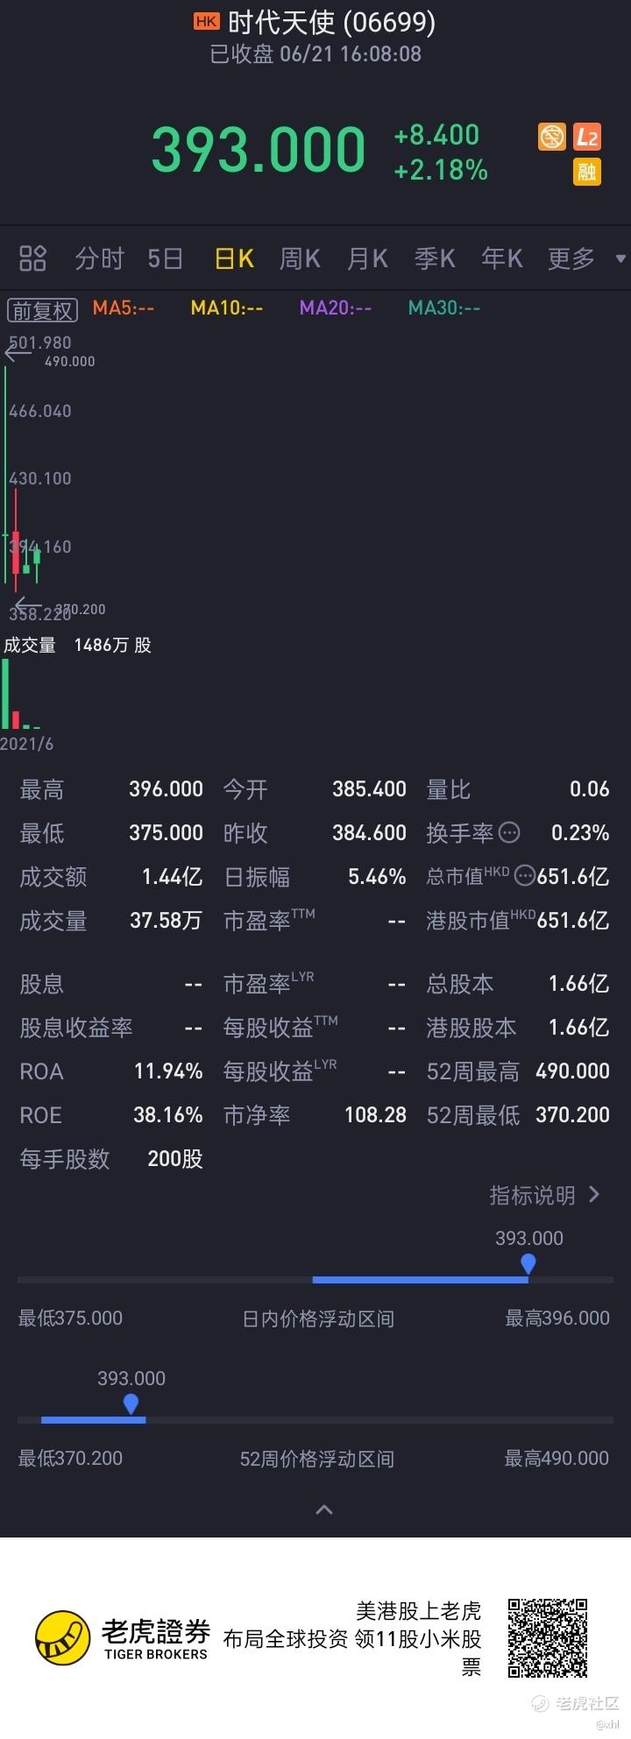Screen dimensions: 631x1739
Task: Tap the intraday price range marker at 393.000
Action: [x=528, y=1263]
